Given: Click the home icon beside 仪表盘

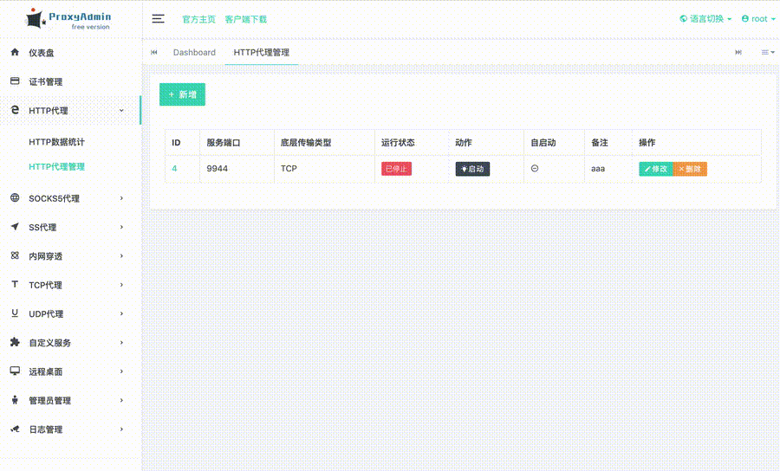Looking at the screenshot, I should (15, 52).
